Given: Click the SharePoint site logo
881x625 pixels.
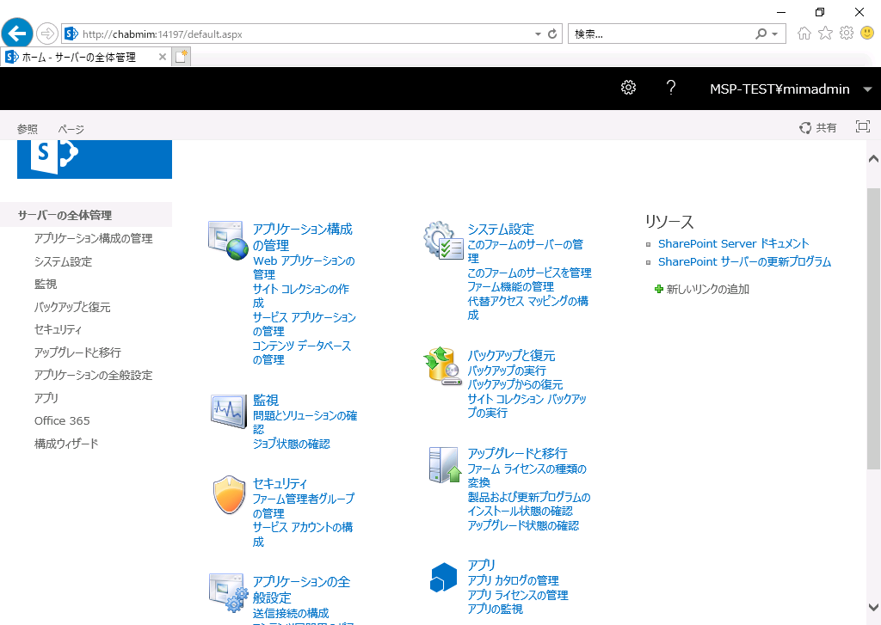Looking at the screenshot, I should 95,160.
